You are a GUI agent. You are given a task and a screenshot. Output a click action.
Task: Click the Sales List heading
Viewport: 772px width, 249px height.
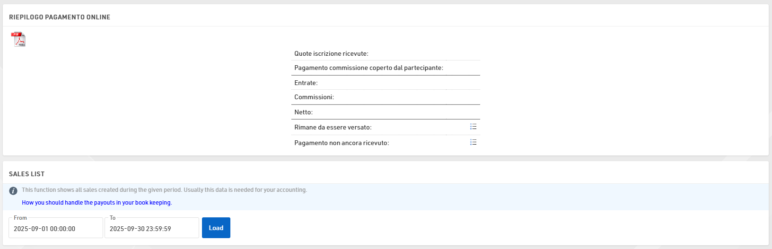click(x=26, y=174)
